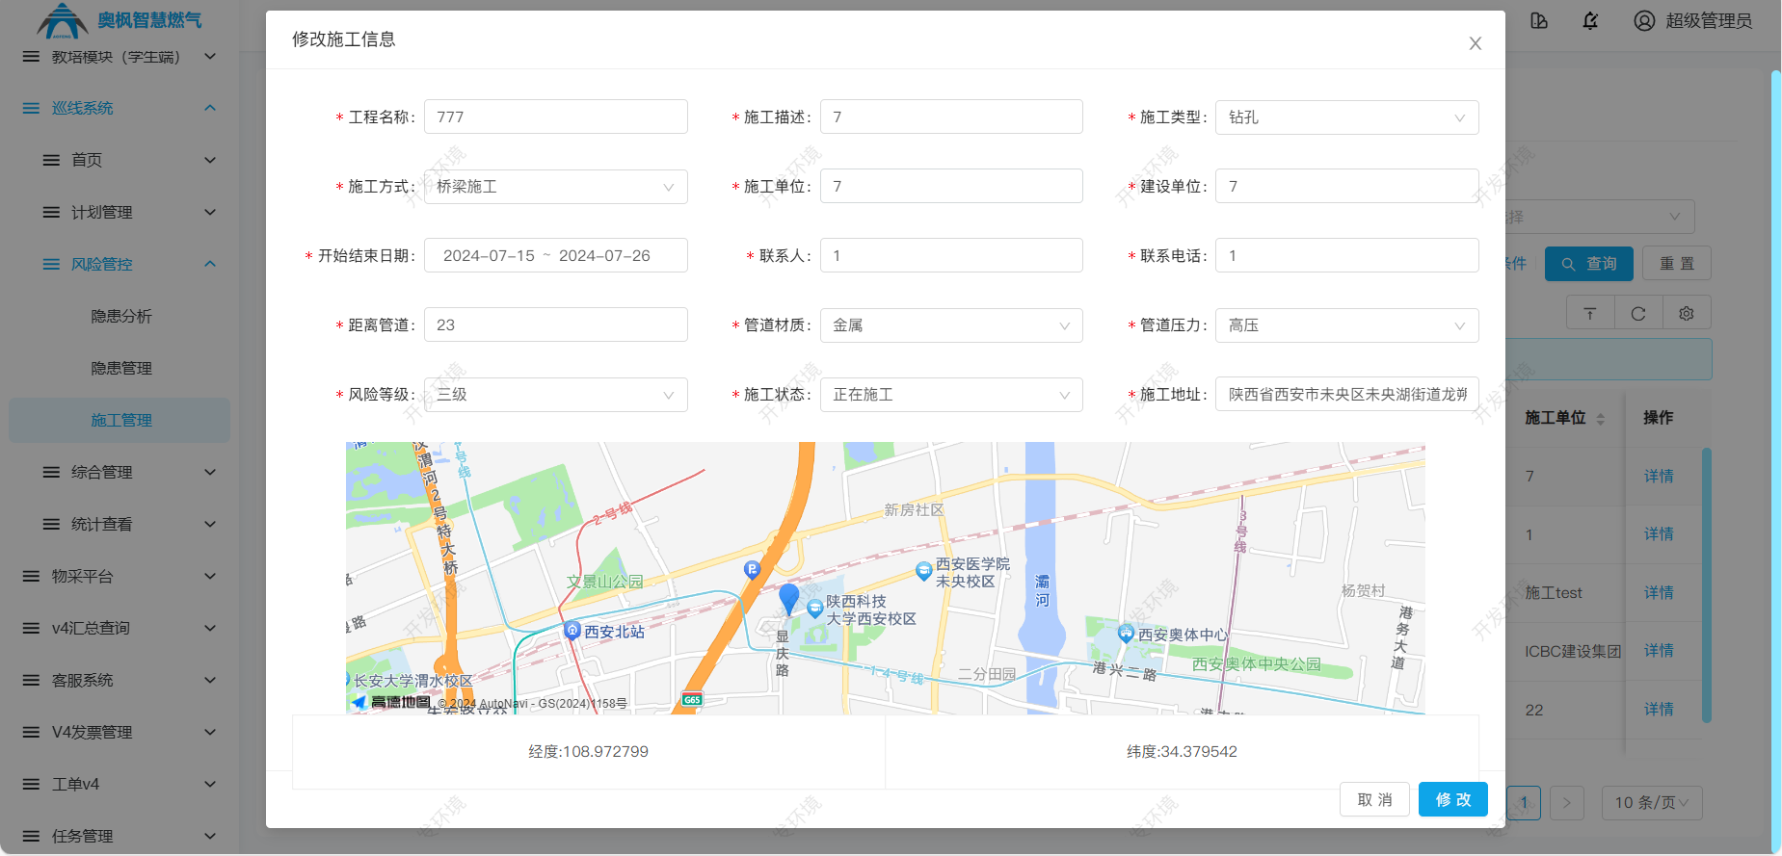Click the 施工单位 input field
This screenshot has height=856, width=1782.
click(x=951, y=187)
